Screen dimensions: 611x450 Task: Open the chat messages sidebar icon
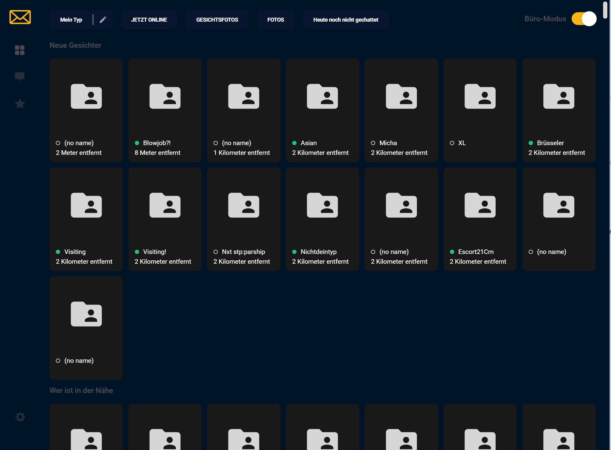pyautogui.click(x=20, y=76)
